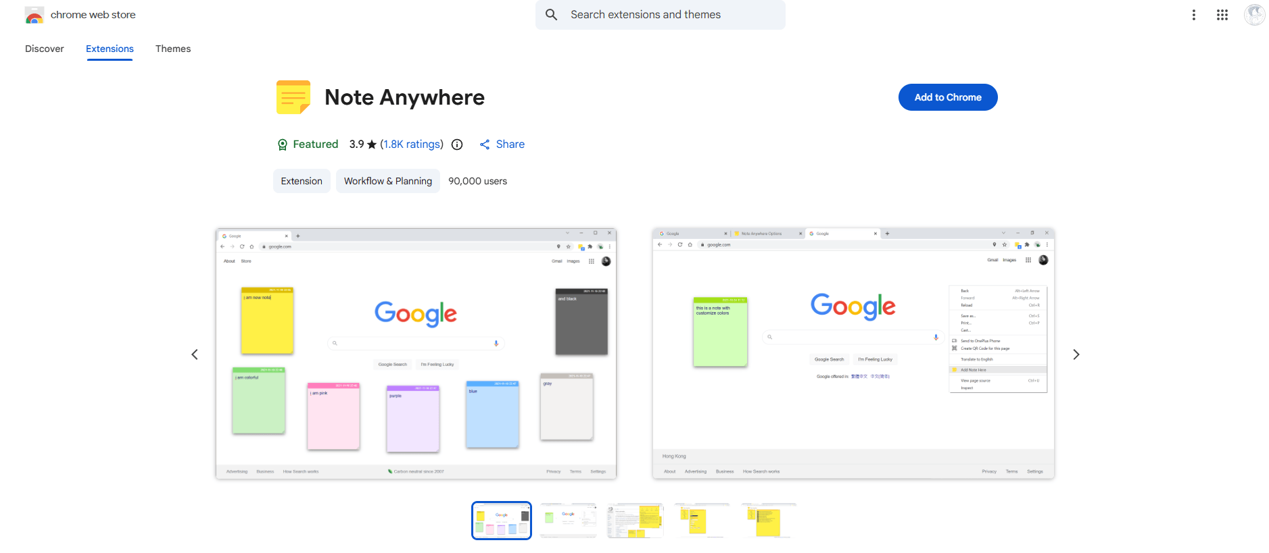Image resolution: width=1269 pixels, height=553 pixels.
Task: Click the chrome web store title text
Action: (93, 15)
